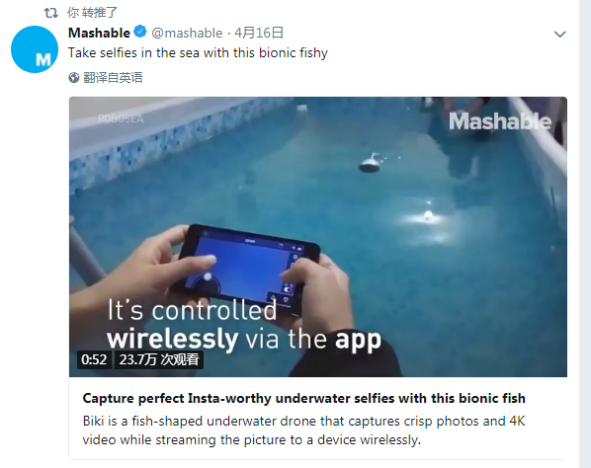Click the floating fish drone in pool
Screen dimensions: 591x468
(372, 163)
